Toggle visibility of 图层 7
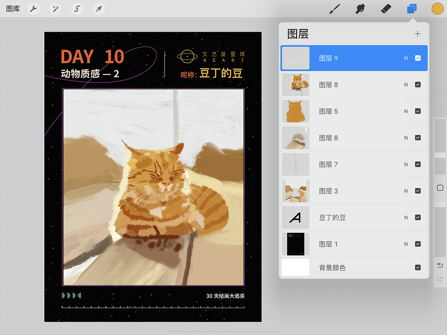447x335 pixels. coord(418,164)
